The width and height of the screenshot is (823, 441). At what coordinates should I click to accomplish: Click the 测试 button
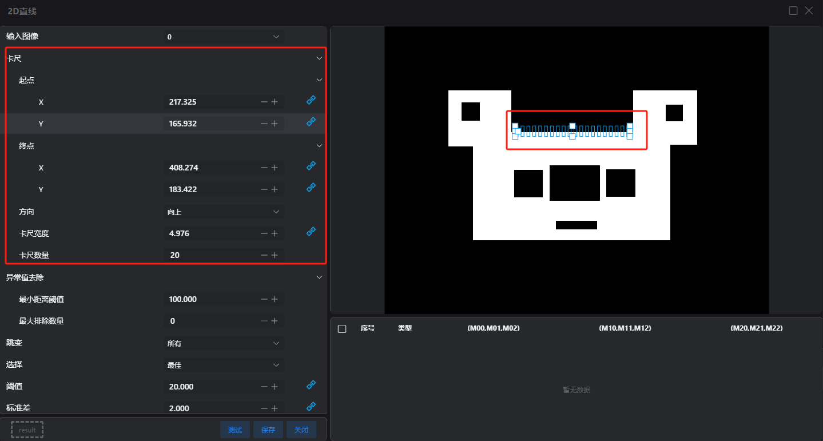point(235,430)
